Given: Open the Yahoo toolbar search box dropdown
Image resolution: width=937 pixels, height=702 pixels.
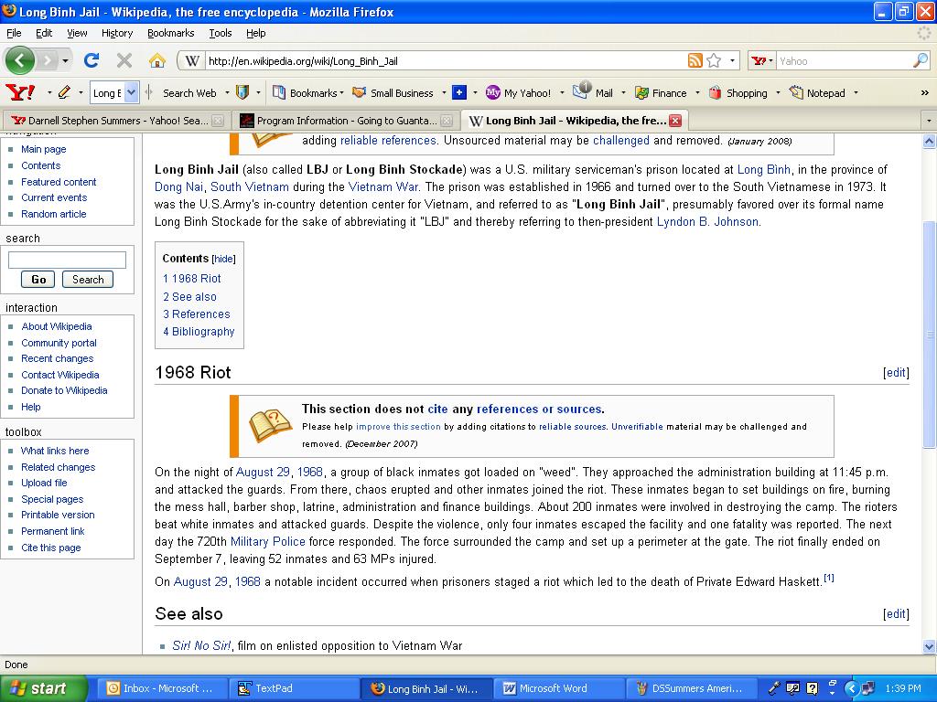Looking at the screenshot, I should click(131, 92).
